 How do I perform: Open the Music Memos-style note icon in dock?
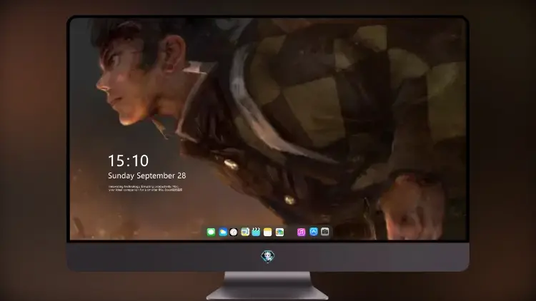(x=245, y=232)
